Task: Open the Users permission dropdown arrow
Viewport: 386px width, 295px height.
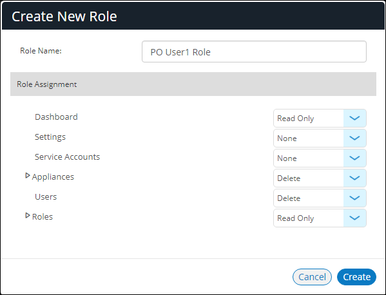Action: click(x=354, y=198)
